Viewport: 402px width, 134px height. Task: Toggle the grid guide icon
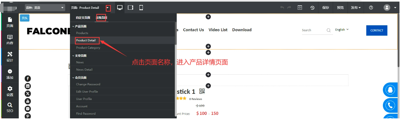click(300, 7)
